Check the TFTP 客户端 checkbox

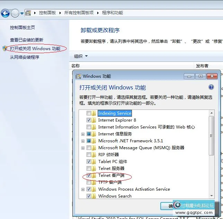click(x=89, y=182)
